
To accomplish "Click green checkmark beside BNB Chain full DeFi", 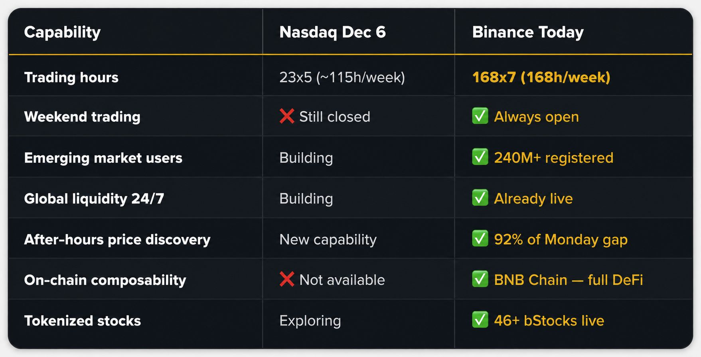I will pos(480,279).
